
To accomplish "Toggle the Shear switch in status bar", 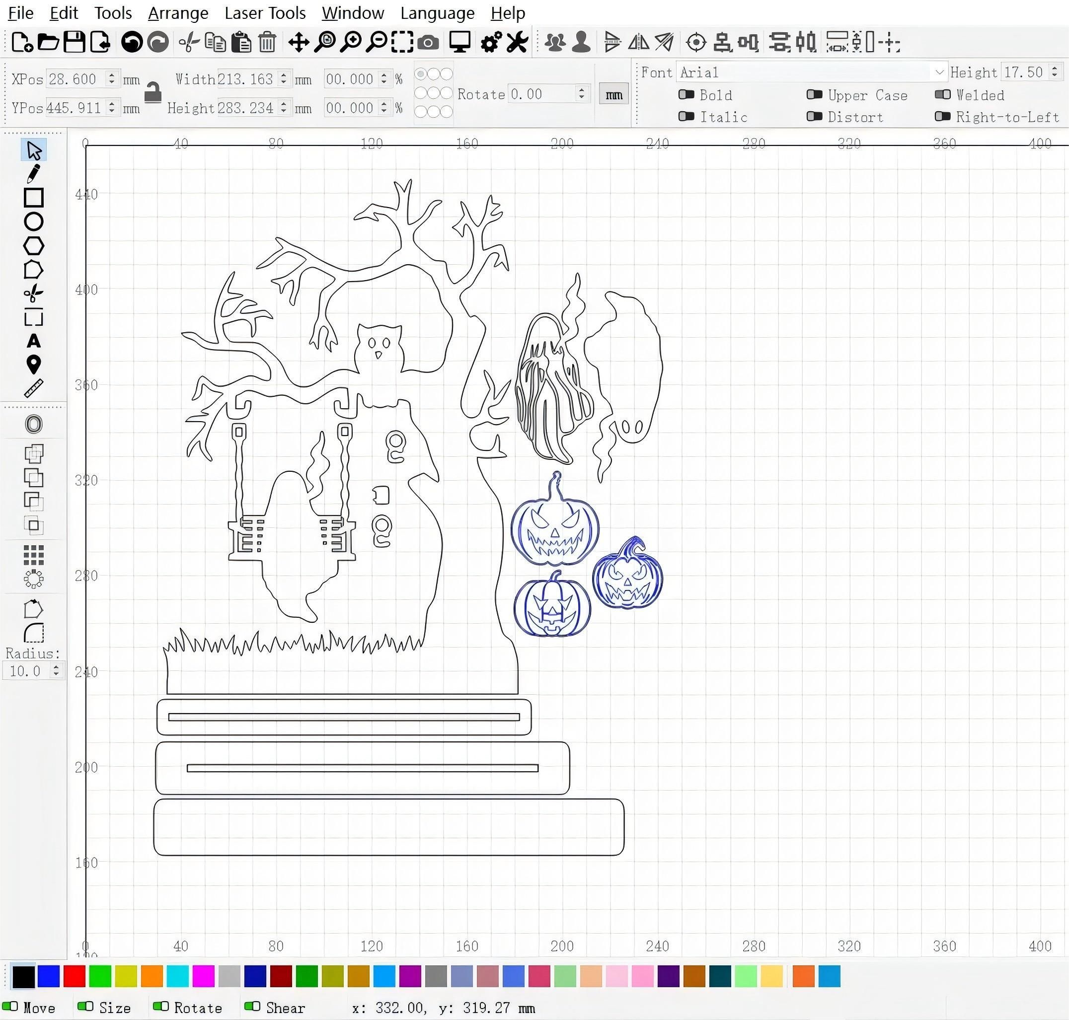I will point(252,1007).
